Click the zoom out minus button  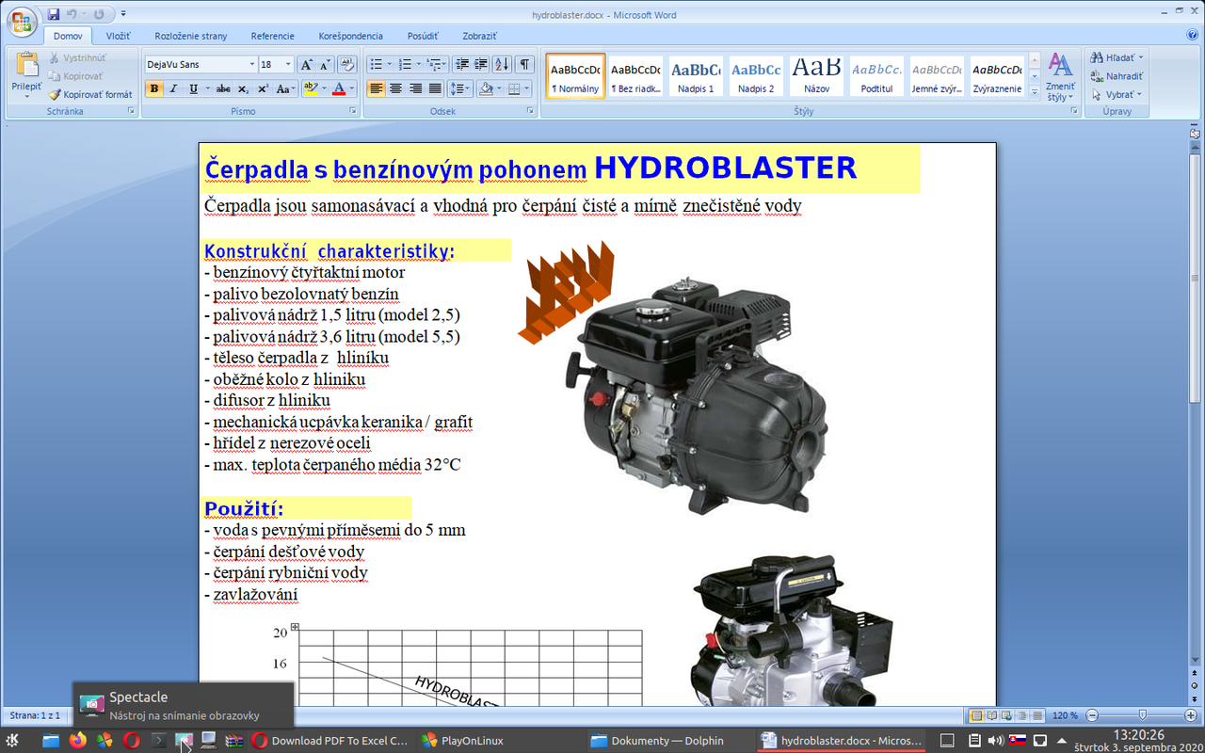1091,715
